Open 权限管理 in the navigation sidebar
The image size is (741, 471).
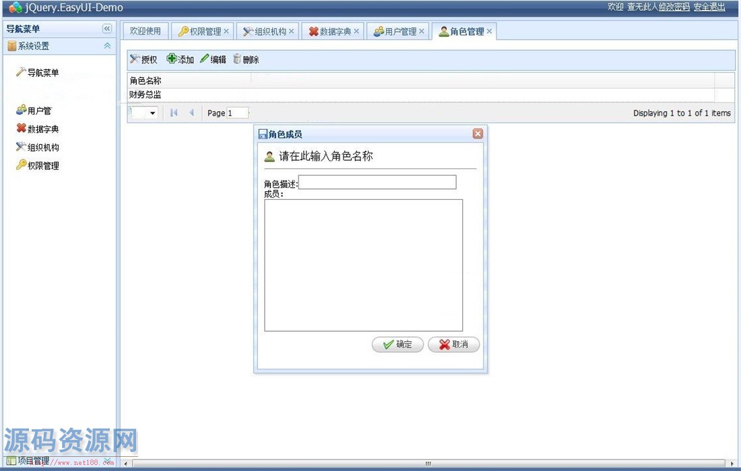tap(42, 166)
